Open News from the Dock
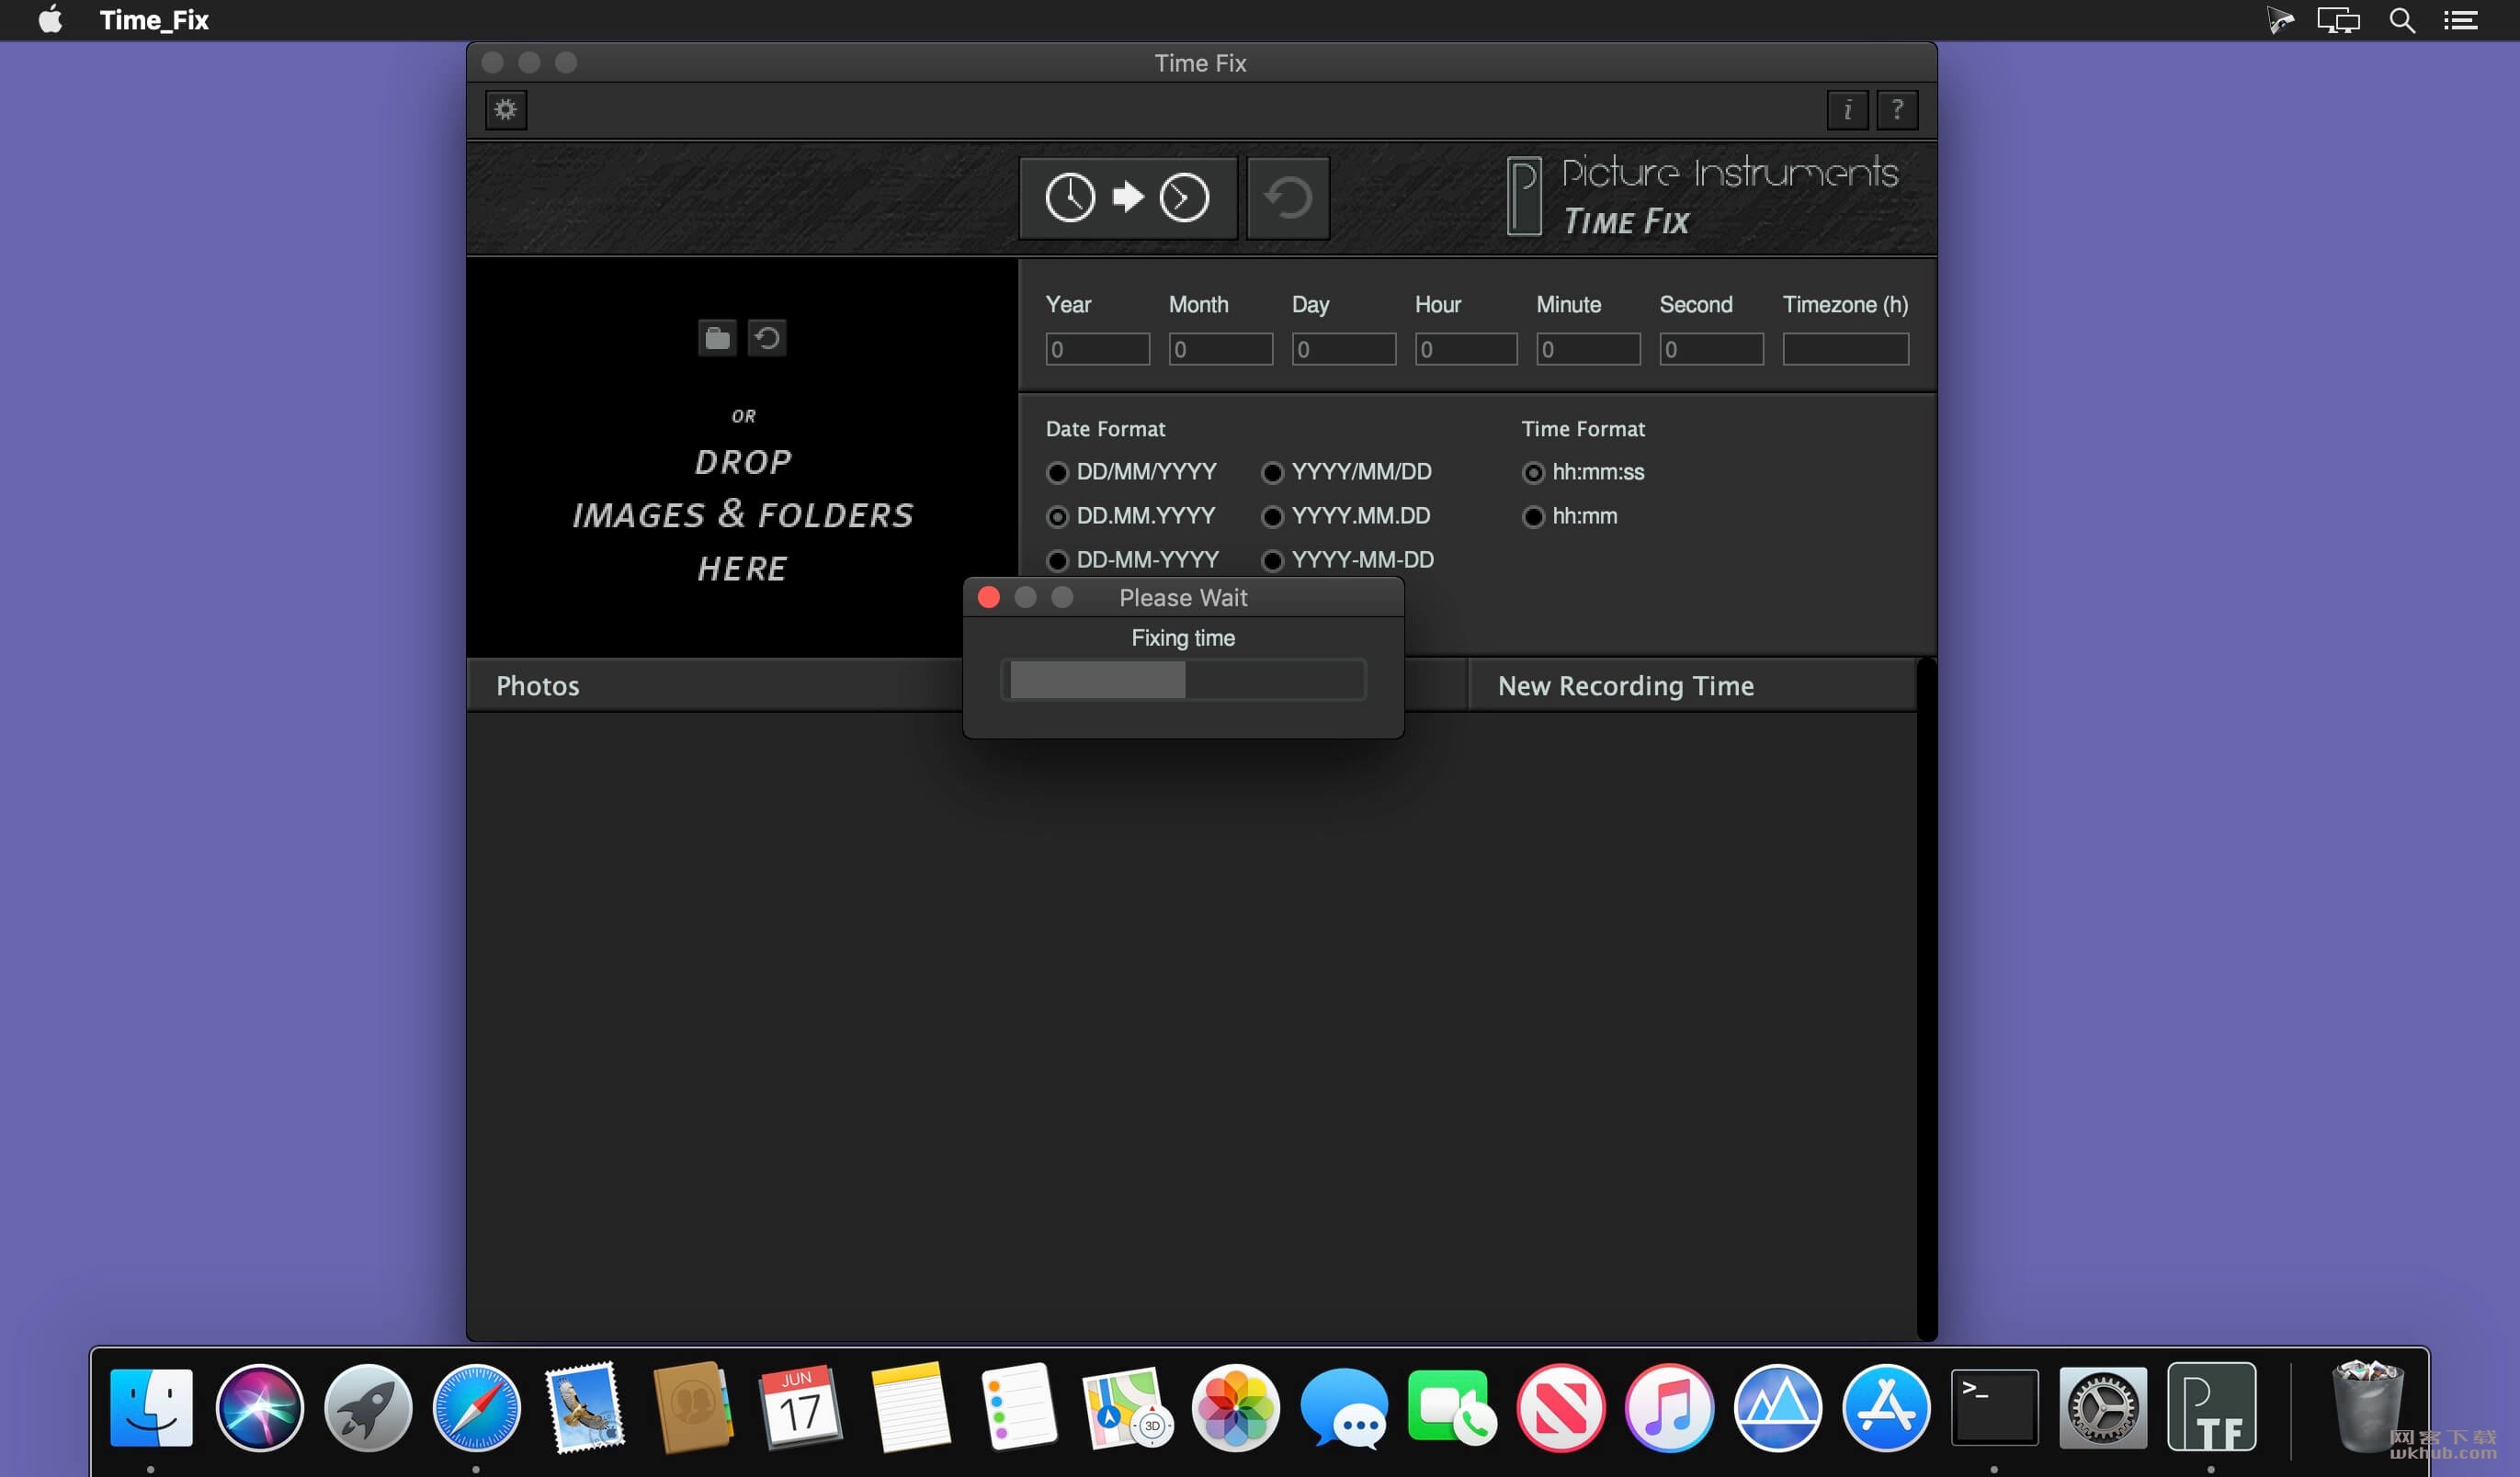 (1561, 1407)
